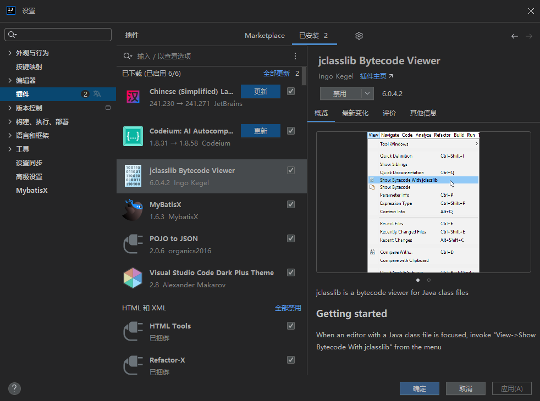Click the 禁用 button for jclasslib
This screenshot has height=401, width=540.
(x=340, y=93)
